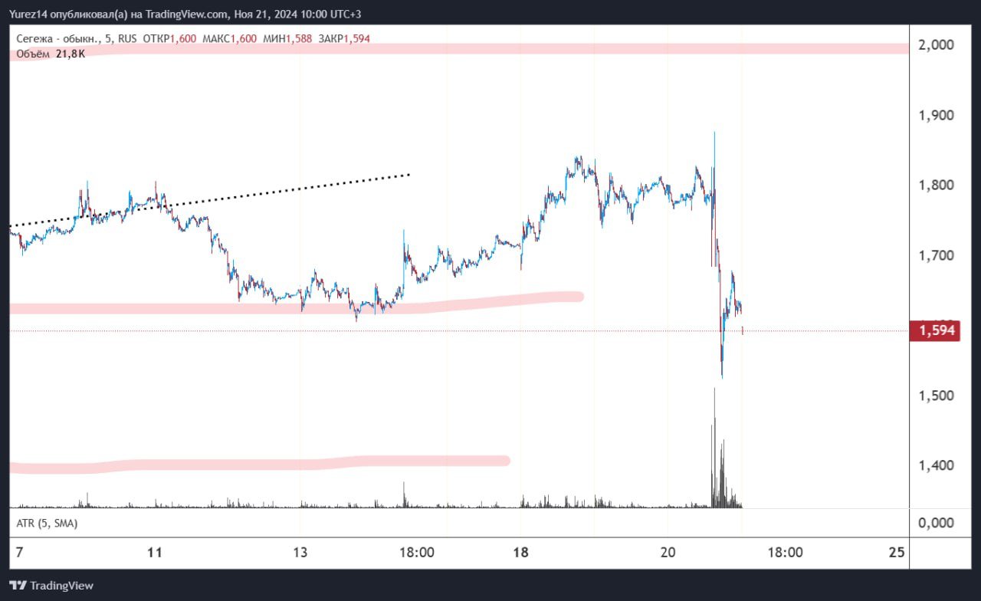981x601 pixels.
Task: Click the 'Сегежа - обыкн., 5, RUS' symbol title
Action: point(77,38)
